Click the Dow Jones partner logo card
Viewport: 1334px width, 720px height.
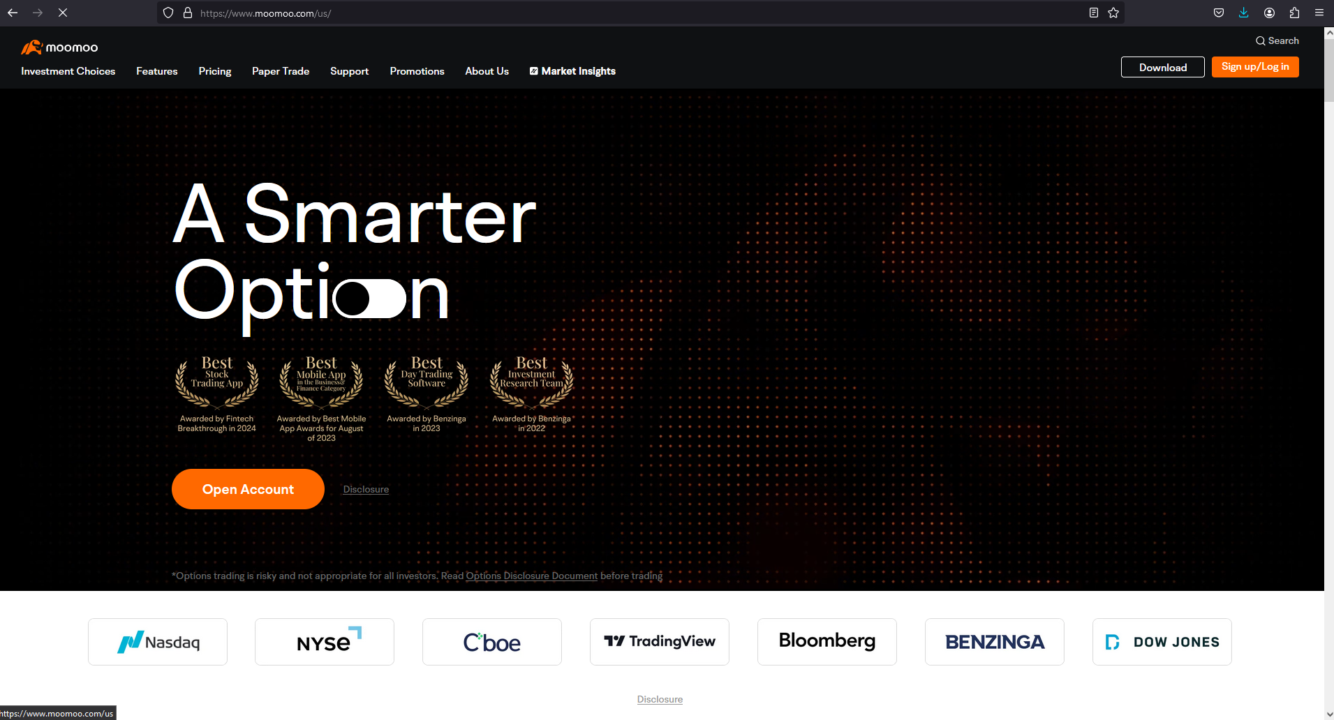[x=1162, y=642]
